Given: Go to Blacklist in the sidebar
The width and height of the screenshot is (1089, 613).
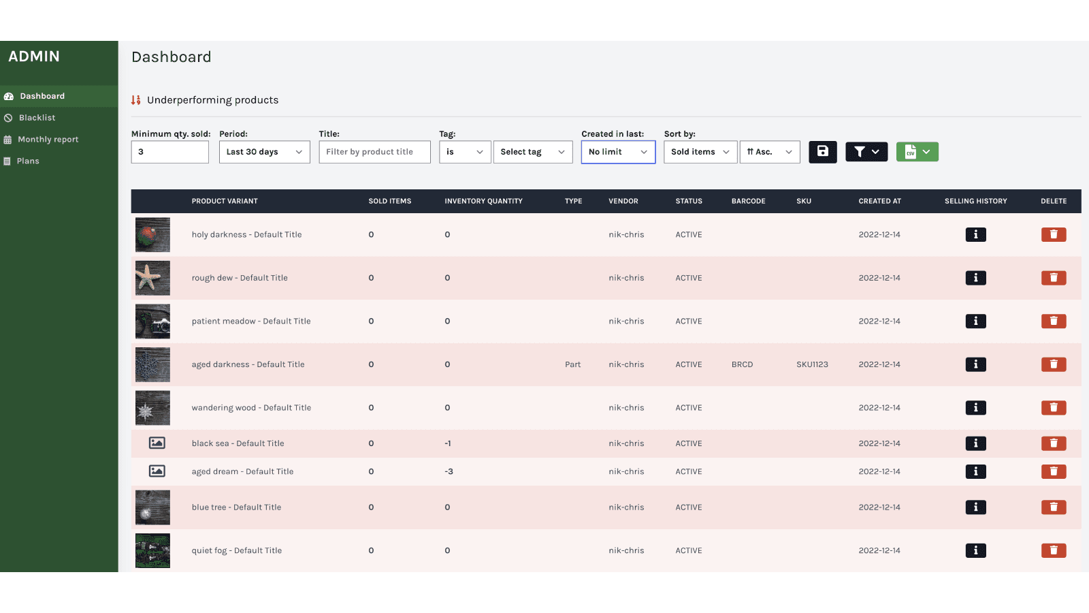Looking at the screenshot, I should coord(37,117).
